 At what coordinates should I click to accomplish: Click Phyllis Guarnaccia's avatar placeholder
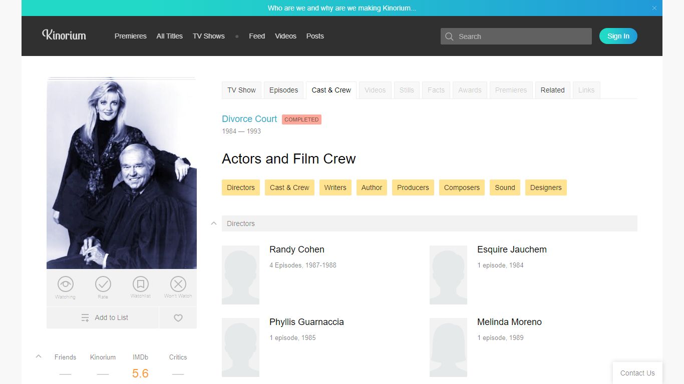point(240,347)
